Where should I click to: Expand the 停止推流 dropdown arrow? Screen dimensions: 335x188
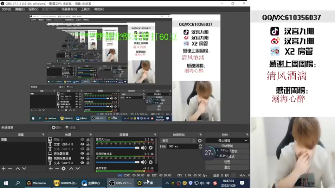coord(246,141)
